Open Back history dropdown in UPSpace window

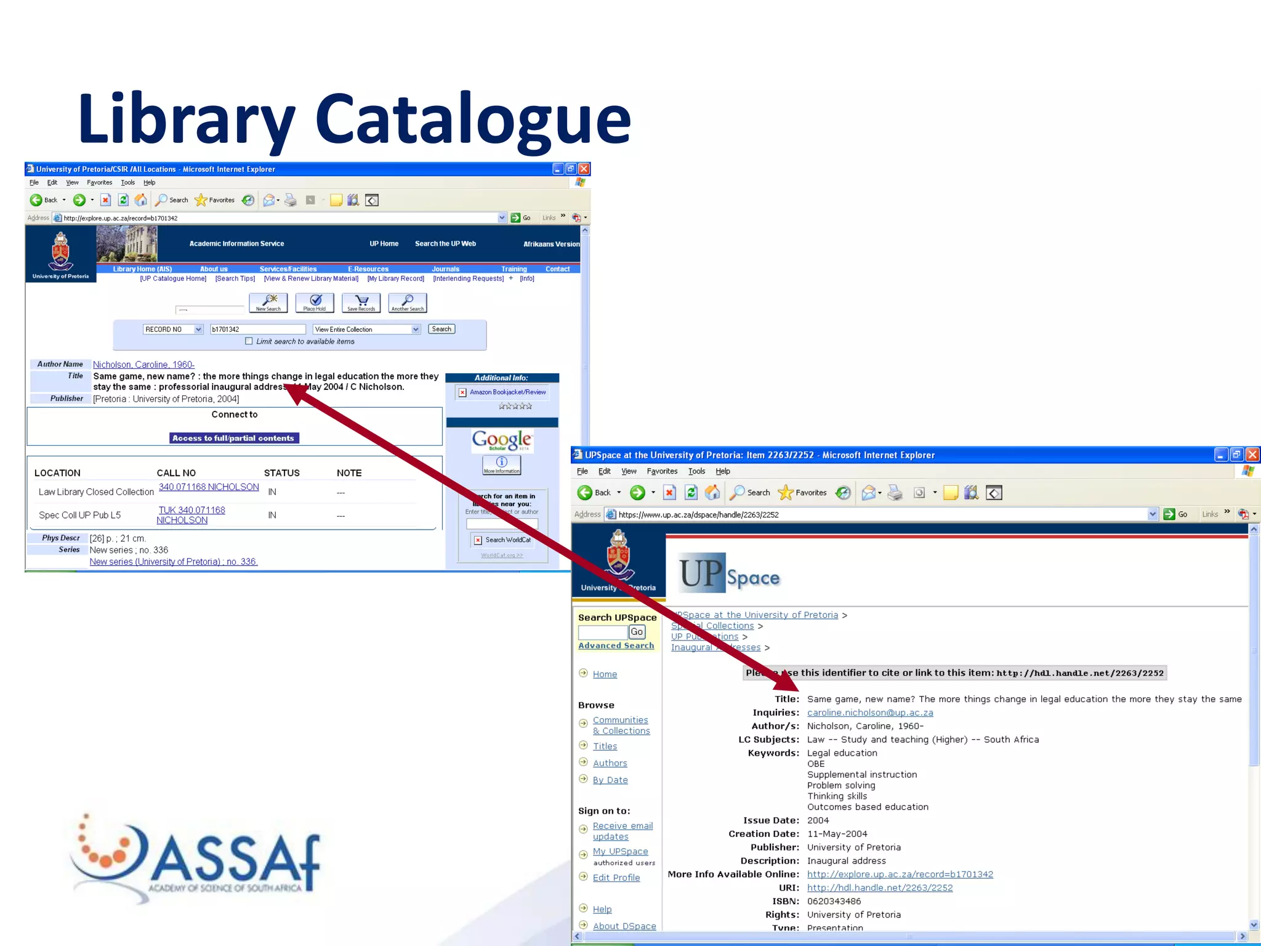tap(619, 493)
